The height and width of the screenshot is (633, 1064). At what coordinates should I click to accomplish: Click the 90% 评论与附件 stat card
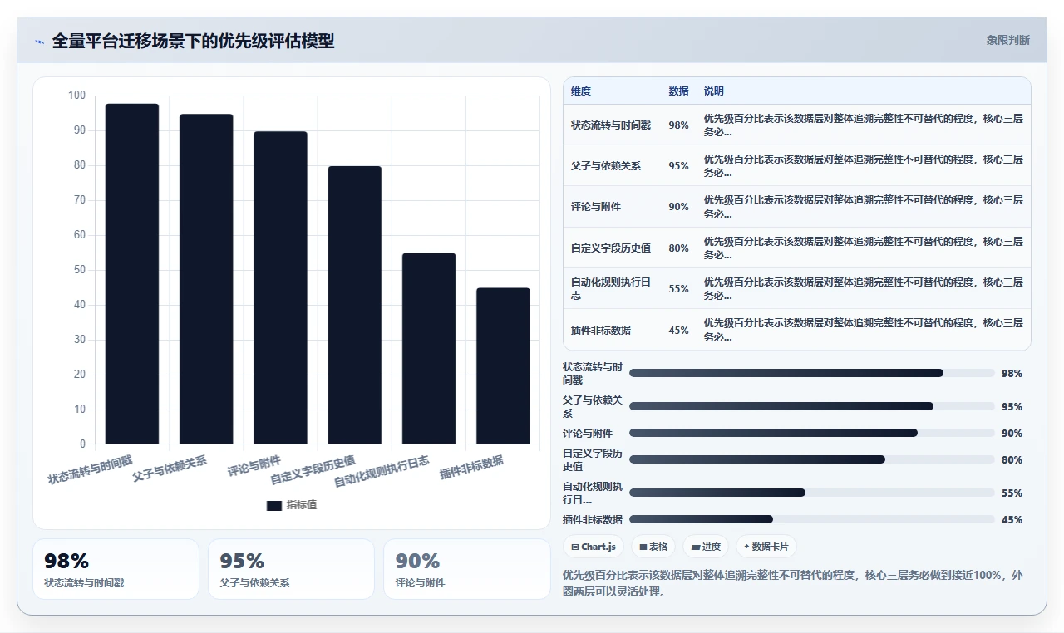(466, 569)
